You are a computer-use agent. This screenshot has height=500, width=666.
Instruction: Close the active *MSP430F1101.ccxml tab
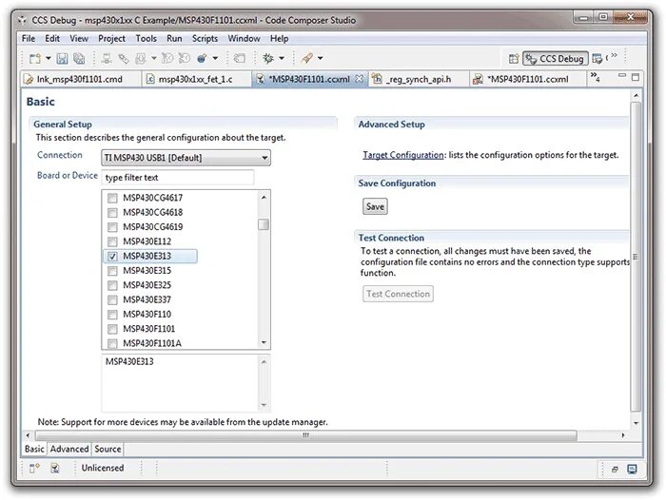(360, 79)
